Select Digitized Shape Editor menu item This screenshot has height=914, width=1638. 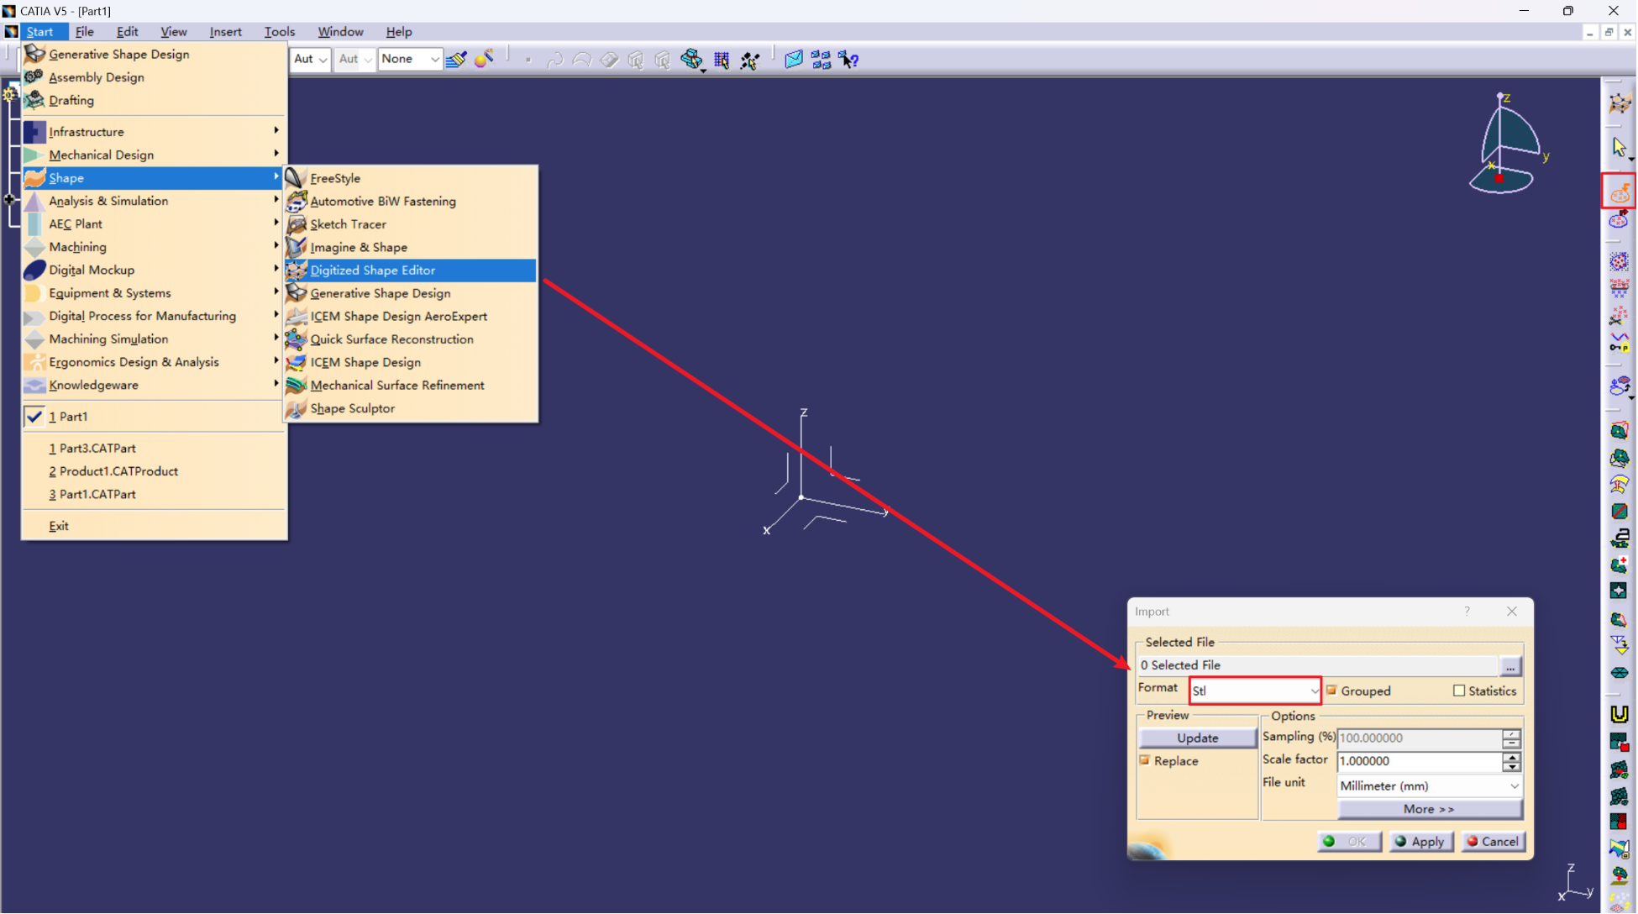click(372, 270)
